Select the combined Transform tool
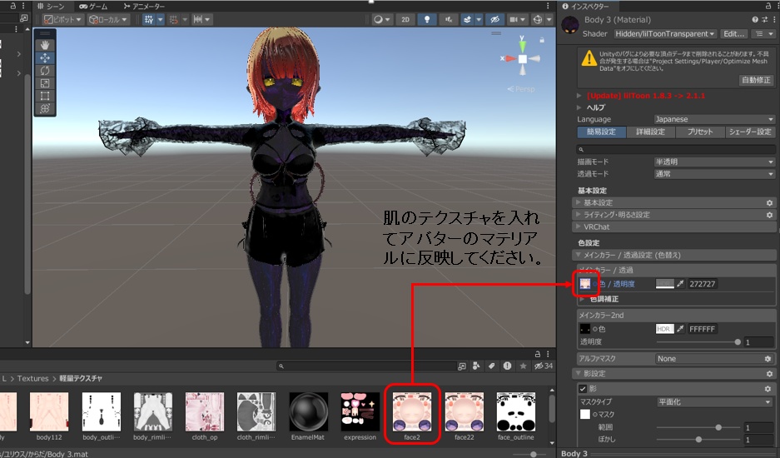 point(45,108)
